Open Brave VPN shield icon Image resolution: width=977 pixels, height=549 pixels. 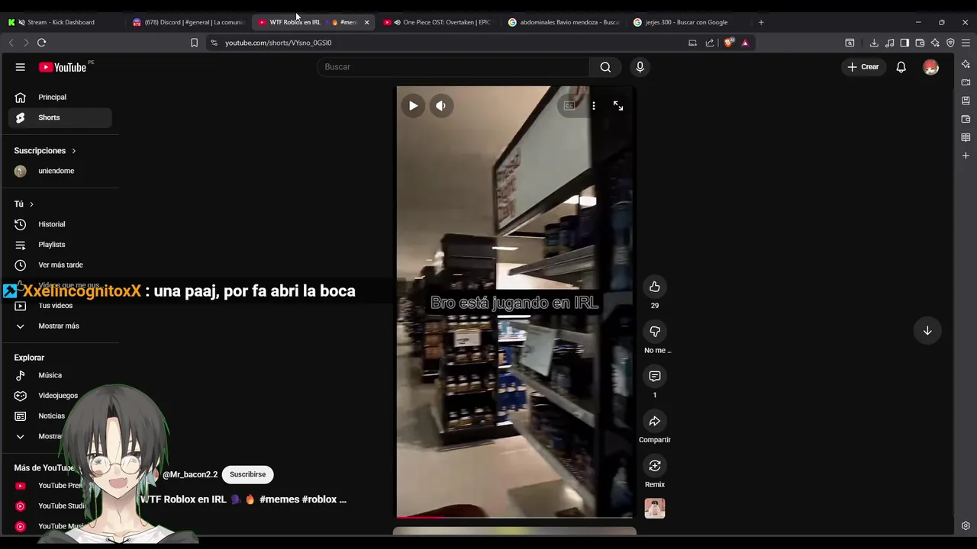click(950, 43)
